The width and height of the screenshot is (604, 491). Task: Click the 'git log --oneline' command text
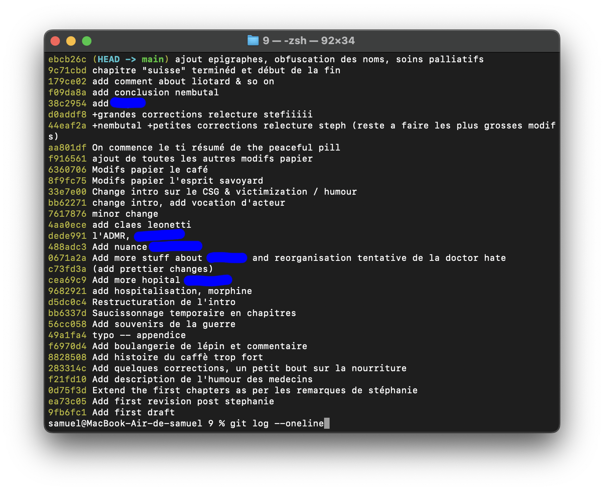277,424
